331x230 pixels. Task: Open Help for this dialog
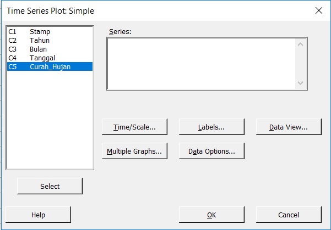(39, 215)
